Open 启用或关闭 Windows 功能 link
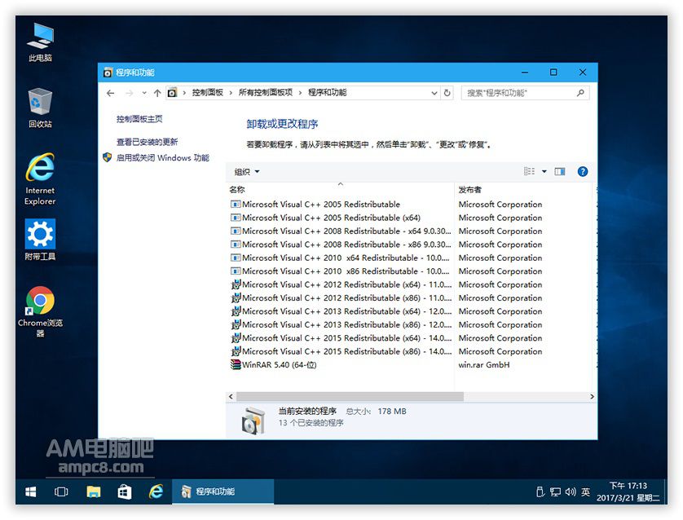Image resolution: width=683 pixels, height=520 pixels. click(x=162, y=157)
